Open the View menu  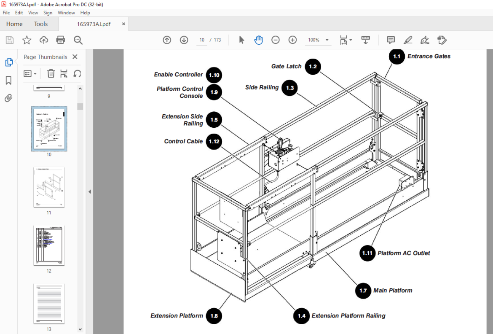[x=33, y=13]
